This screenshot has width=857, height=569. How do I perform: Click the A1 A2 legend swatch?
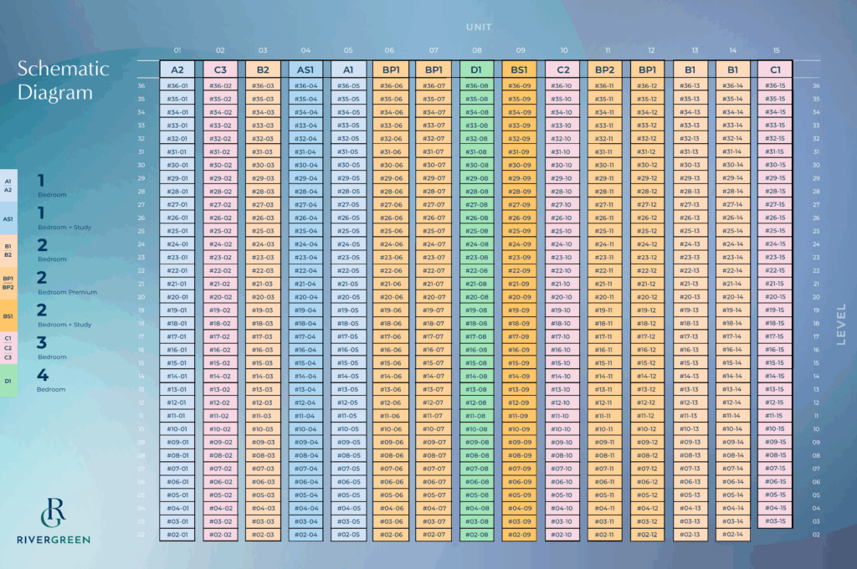pyautogui.click(x=8, y=186)
